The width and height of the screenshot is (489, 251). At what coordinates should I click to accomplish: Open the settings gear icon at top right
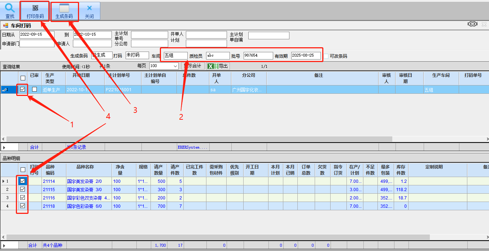pos(472,24)
